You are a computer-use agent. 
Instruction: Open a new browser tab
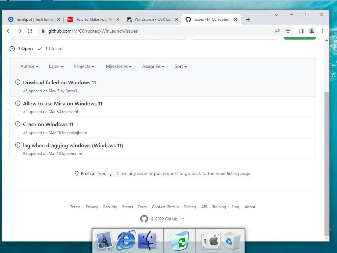tap(248, 19)
